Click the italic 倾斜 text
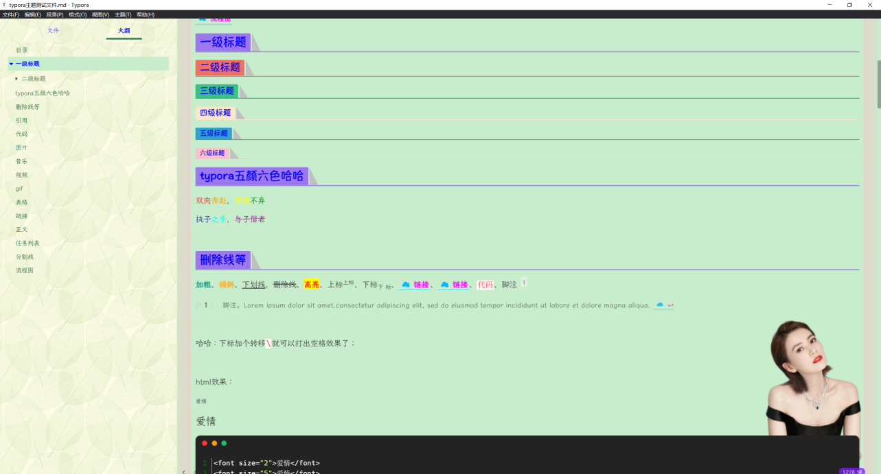881x474 pixels. click(x=227, y=285)
